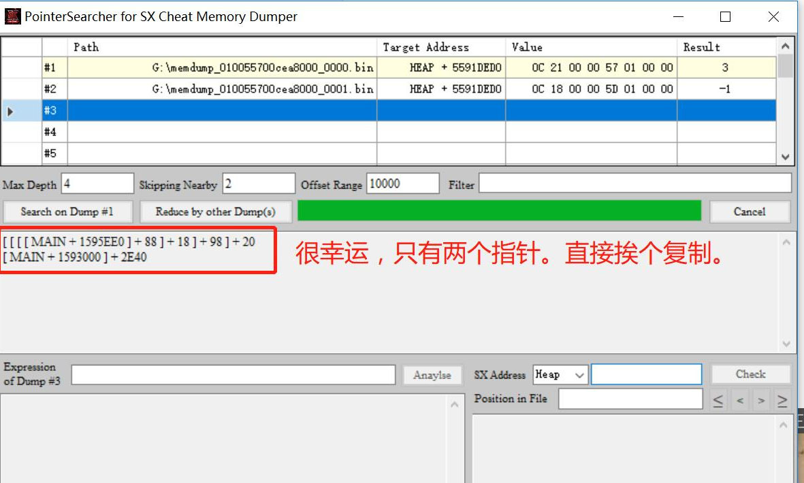Image resolution: width=804 pixels, height=483 pixels.
Task: Click the Position in File field
Action: point(630,399)
